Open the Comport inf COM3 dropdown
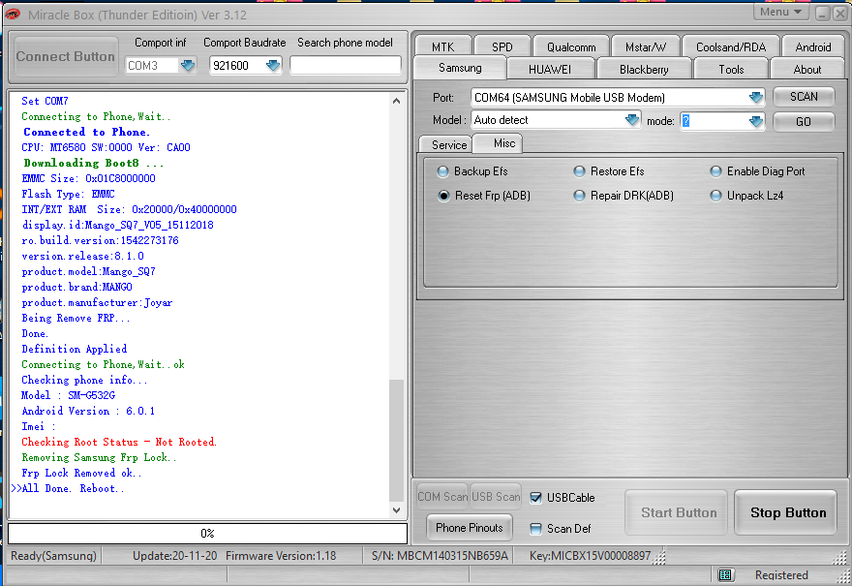 pos(188,66)
